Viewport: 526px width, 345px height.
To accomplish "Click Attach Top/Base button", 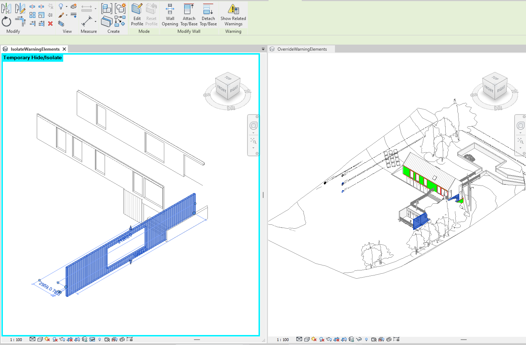I will tap(189, 15).
